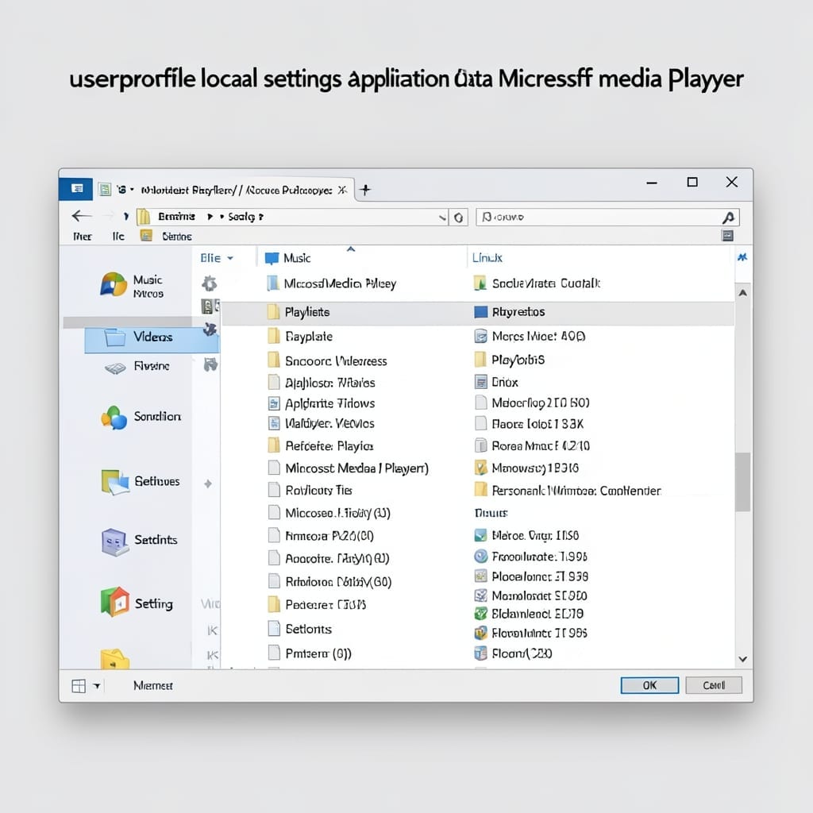
Task: Open Music sidebar item with colorful icon
Action: 132,285
